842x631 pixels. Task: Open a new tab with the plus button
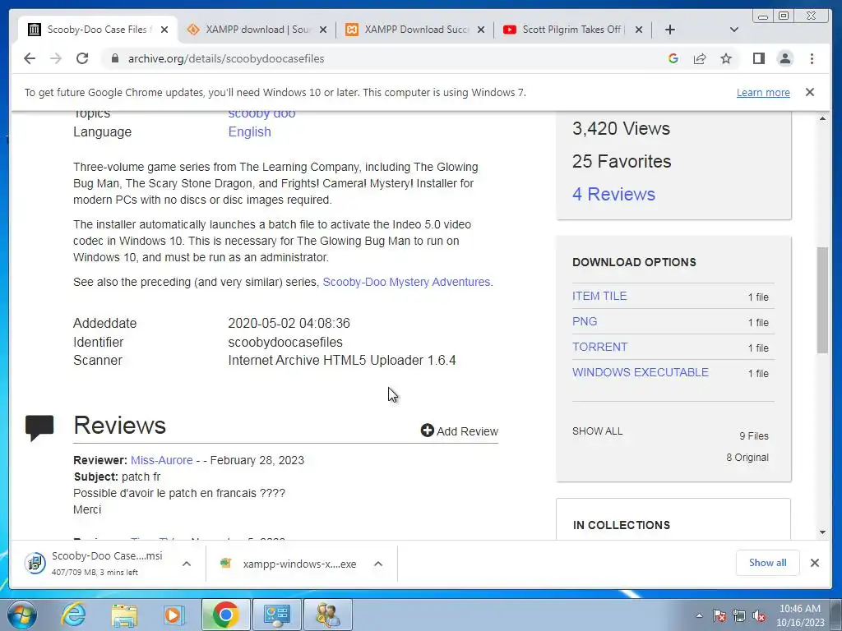click(669, 30)
